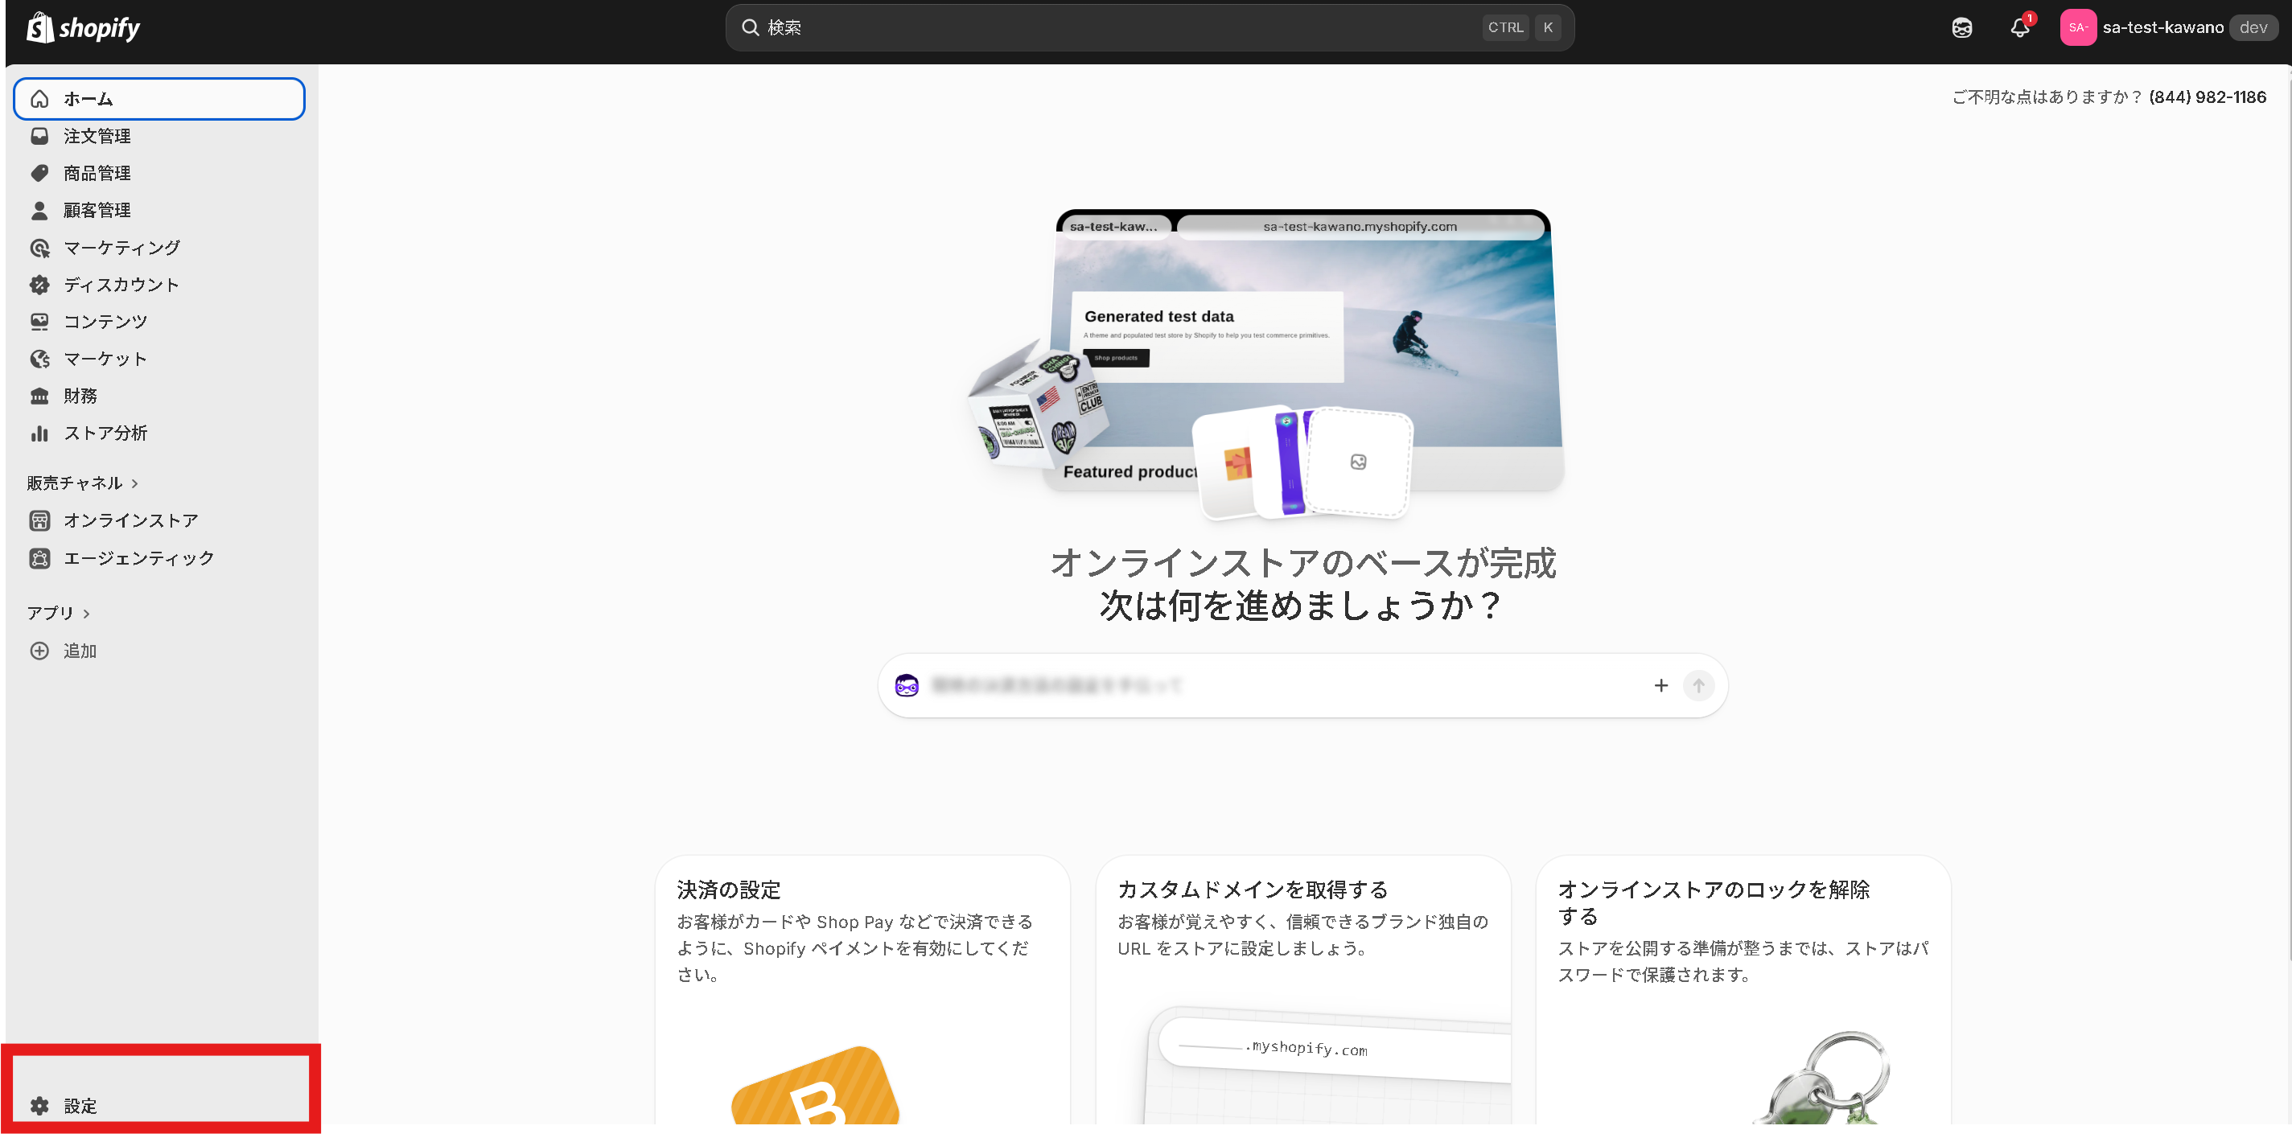Click the アプリ heading text
Screen dimensions: 2292x1134
pyautogui.click(x=51, y=614)
